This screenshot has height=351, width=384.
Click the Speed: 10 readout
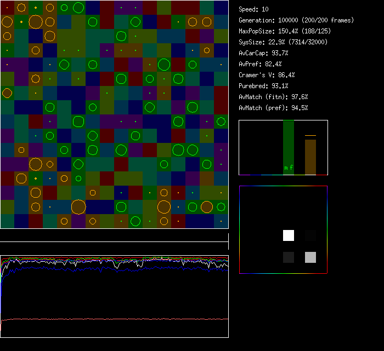(254, 9)
